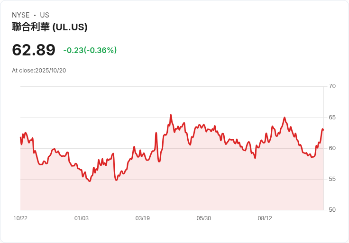Click the US market label

click(45, 15)
